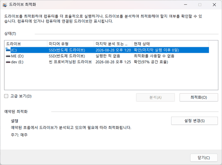Click the Drive Optimizer app icon in title bar
Screen dimensions: 222x165
coord(5,5)
